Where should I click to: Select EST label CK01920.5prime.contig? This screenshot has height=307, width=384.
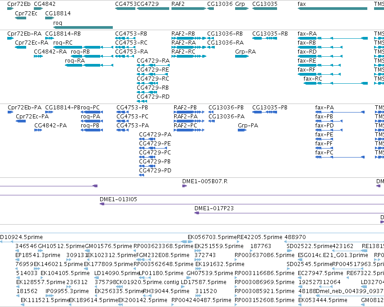click(x=148, y=282)
